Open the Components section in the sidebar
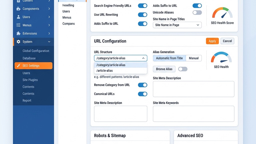256x144 pixels. click(19, 8)
